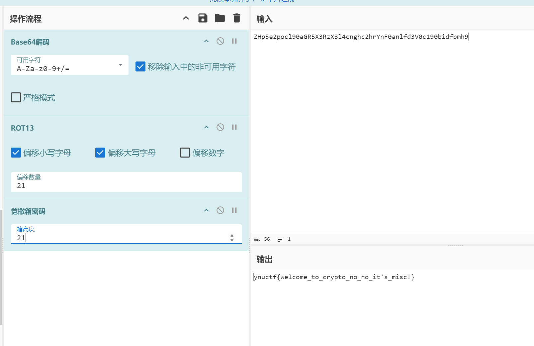534x346 pixels.
Task: Disable the Base64解码 operation
Action: click(220, 41)
